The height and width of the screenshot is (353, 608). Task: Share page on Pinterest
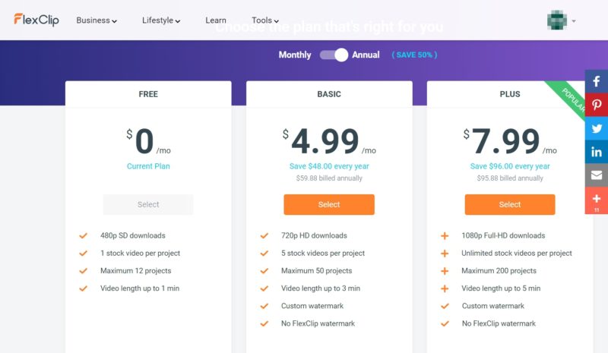(597, 105)
